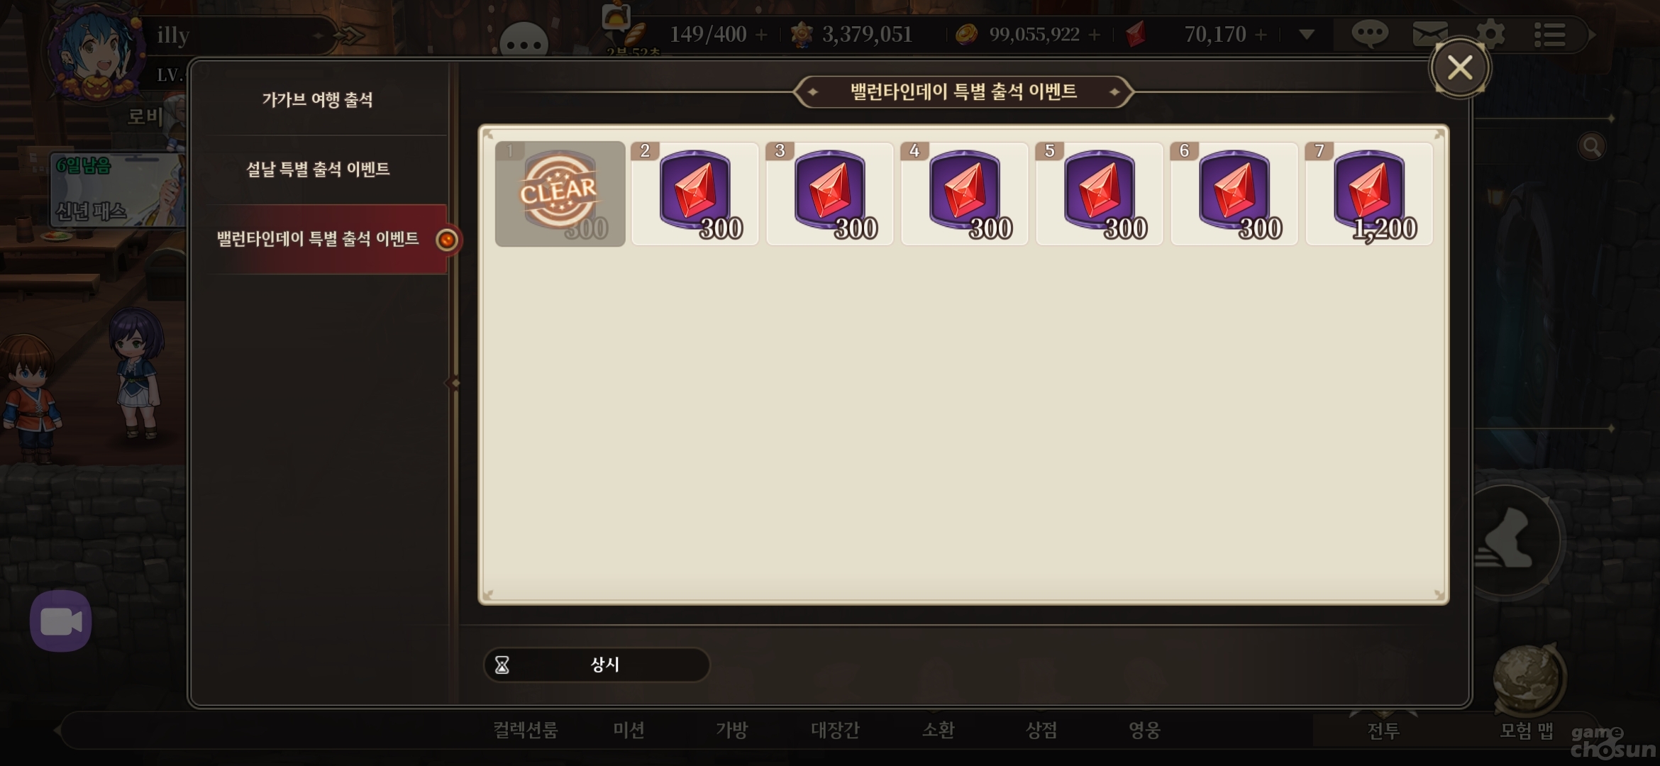
Task: Click the day 2 gem reward
Action: point(695,194)
